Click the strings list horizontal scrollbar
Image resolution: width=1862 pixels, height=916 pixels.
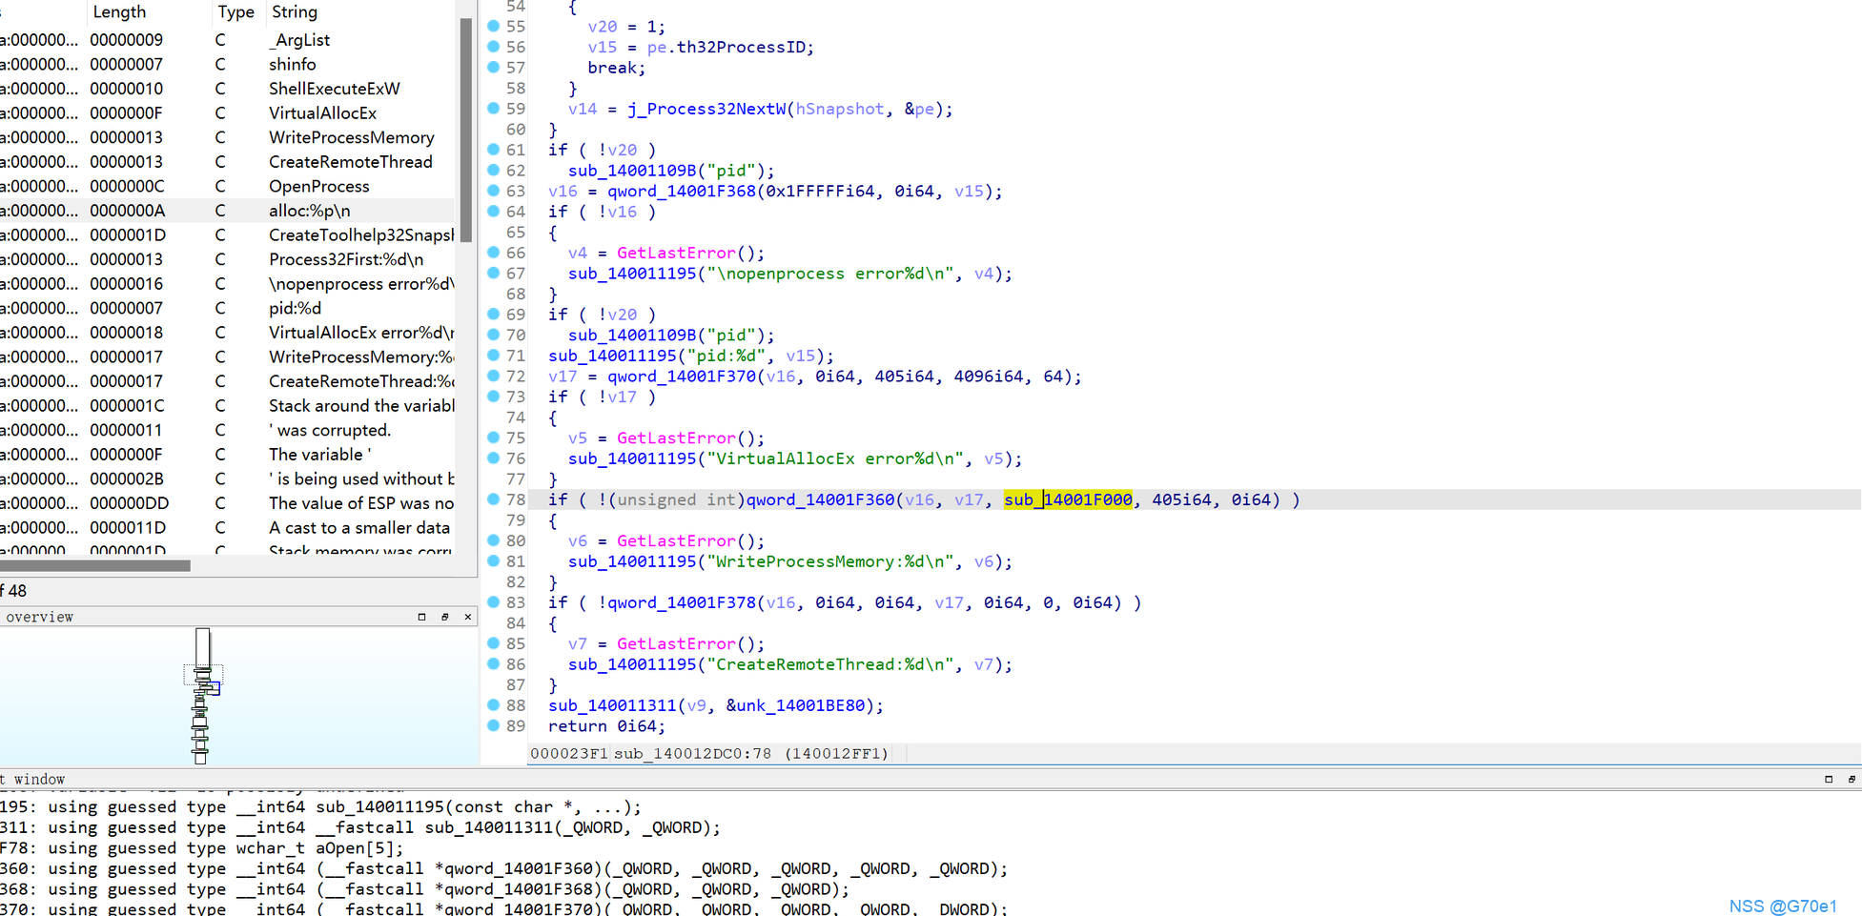(x=95, y=565)
